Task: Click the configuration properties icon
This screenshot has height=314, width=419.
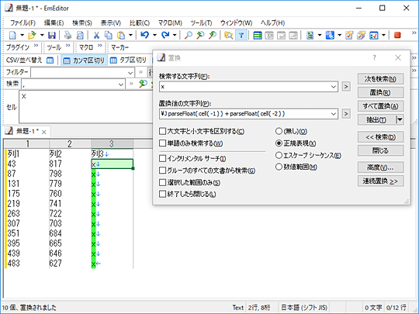Action: [310, 35]
